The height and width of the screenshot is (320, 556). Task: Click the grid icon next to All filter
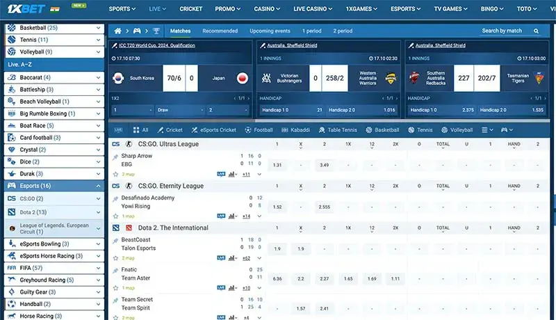coord(136,130)
